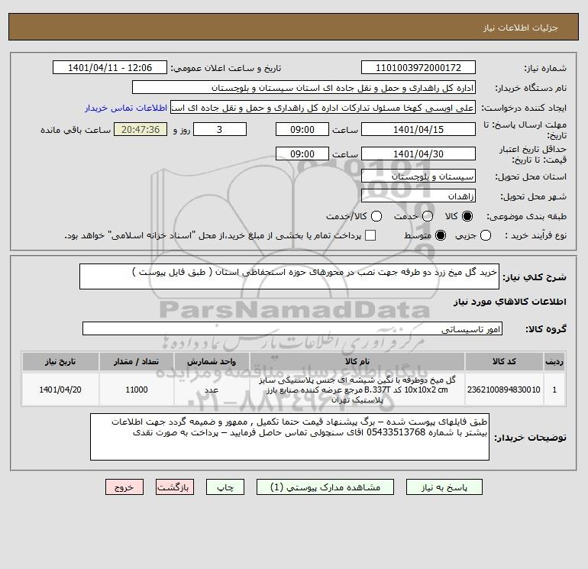The image size is (588, 569).
Task: Select the 'متوسط' purchase type radio
Action: pos(441,235)
